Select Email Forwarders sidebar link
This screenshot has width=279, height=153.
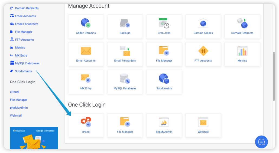(x=27, y=24)
